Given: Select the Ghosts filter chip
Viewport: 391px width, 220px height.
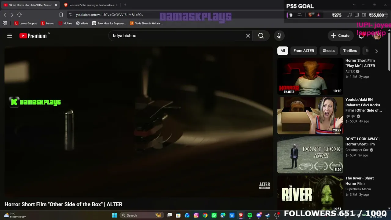Looking at the screenshot, I should tap(329, 51).
